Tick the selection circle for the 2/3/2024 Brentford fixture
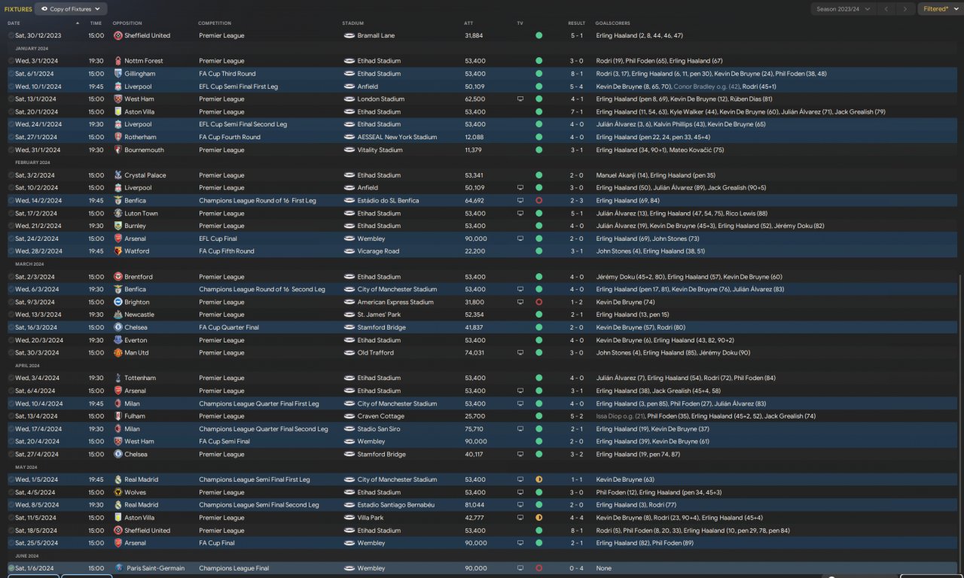This screenshot has width=964, height=578. (x=11, y=277)
